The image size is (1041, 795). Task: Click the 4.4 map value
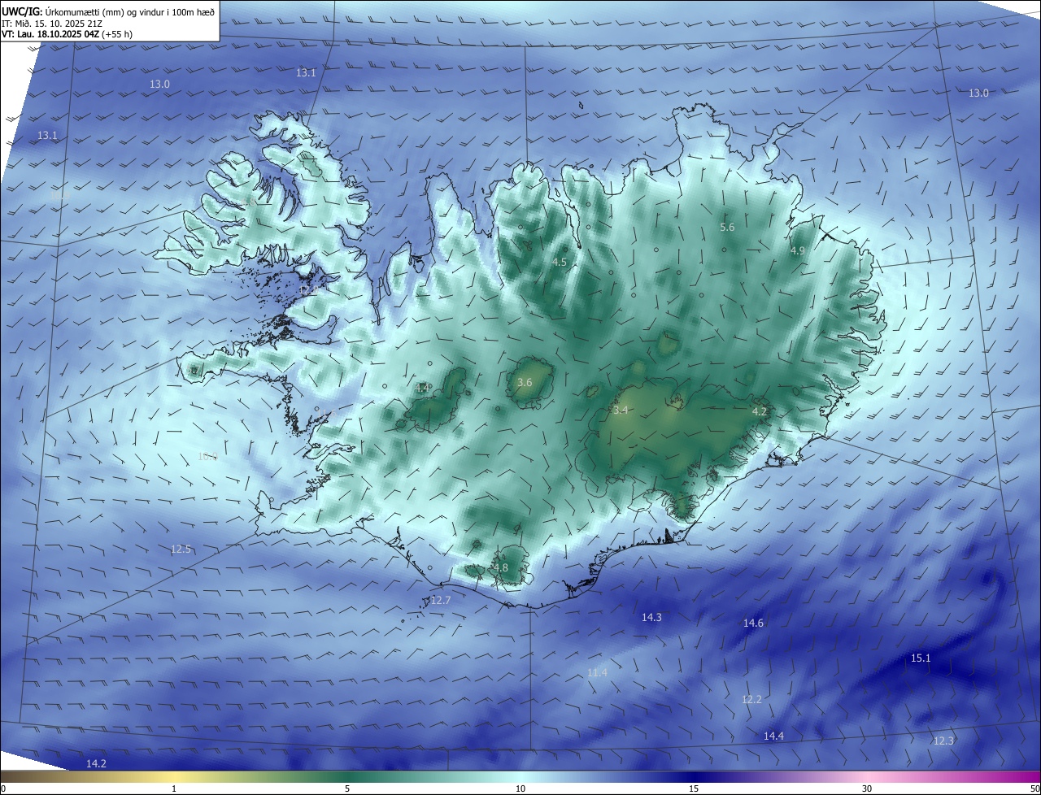pos(423,389)
